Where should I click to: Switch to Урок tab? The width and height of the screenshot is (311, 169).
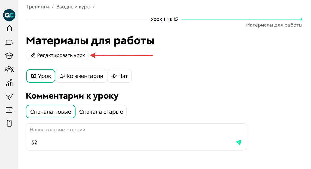point(41,76)
